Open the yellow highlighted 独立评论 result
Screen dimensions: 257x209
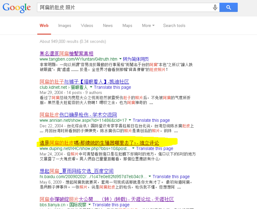(99, 143)
